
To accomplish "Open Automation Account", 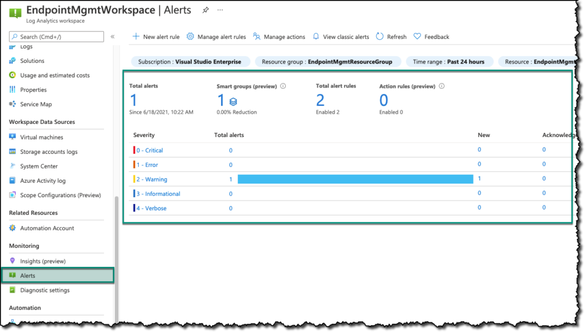I will click(47, 229).
